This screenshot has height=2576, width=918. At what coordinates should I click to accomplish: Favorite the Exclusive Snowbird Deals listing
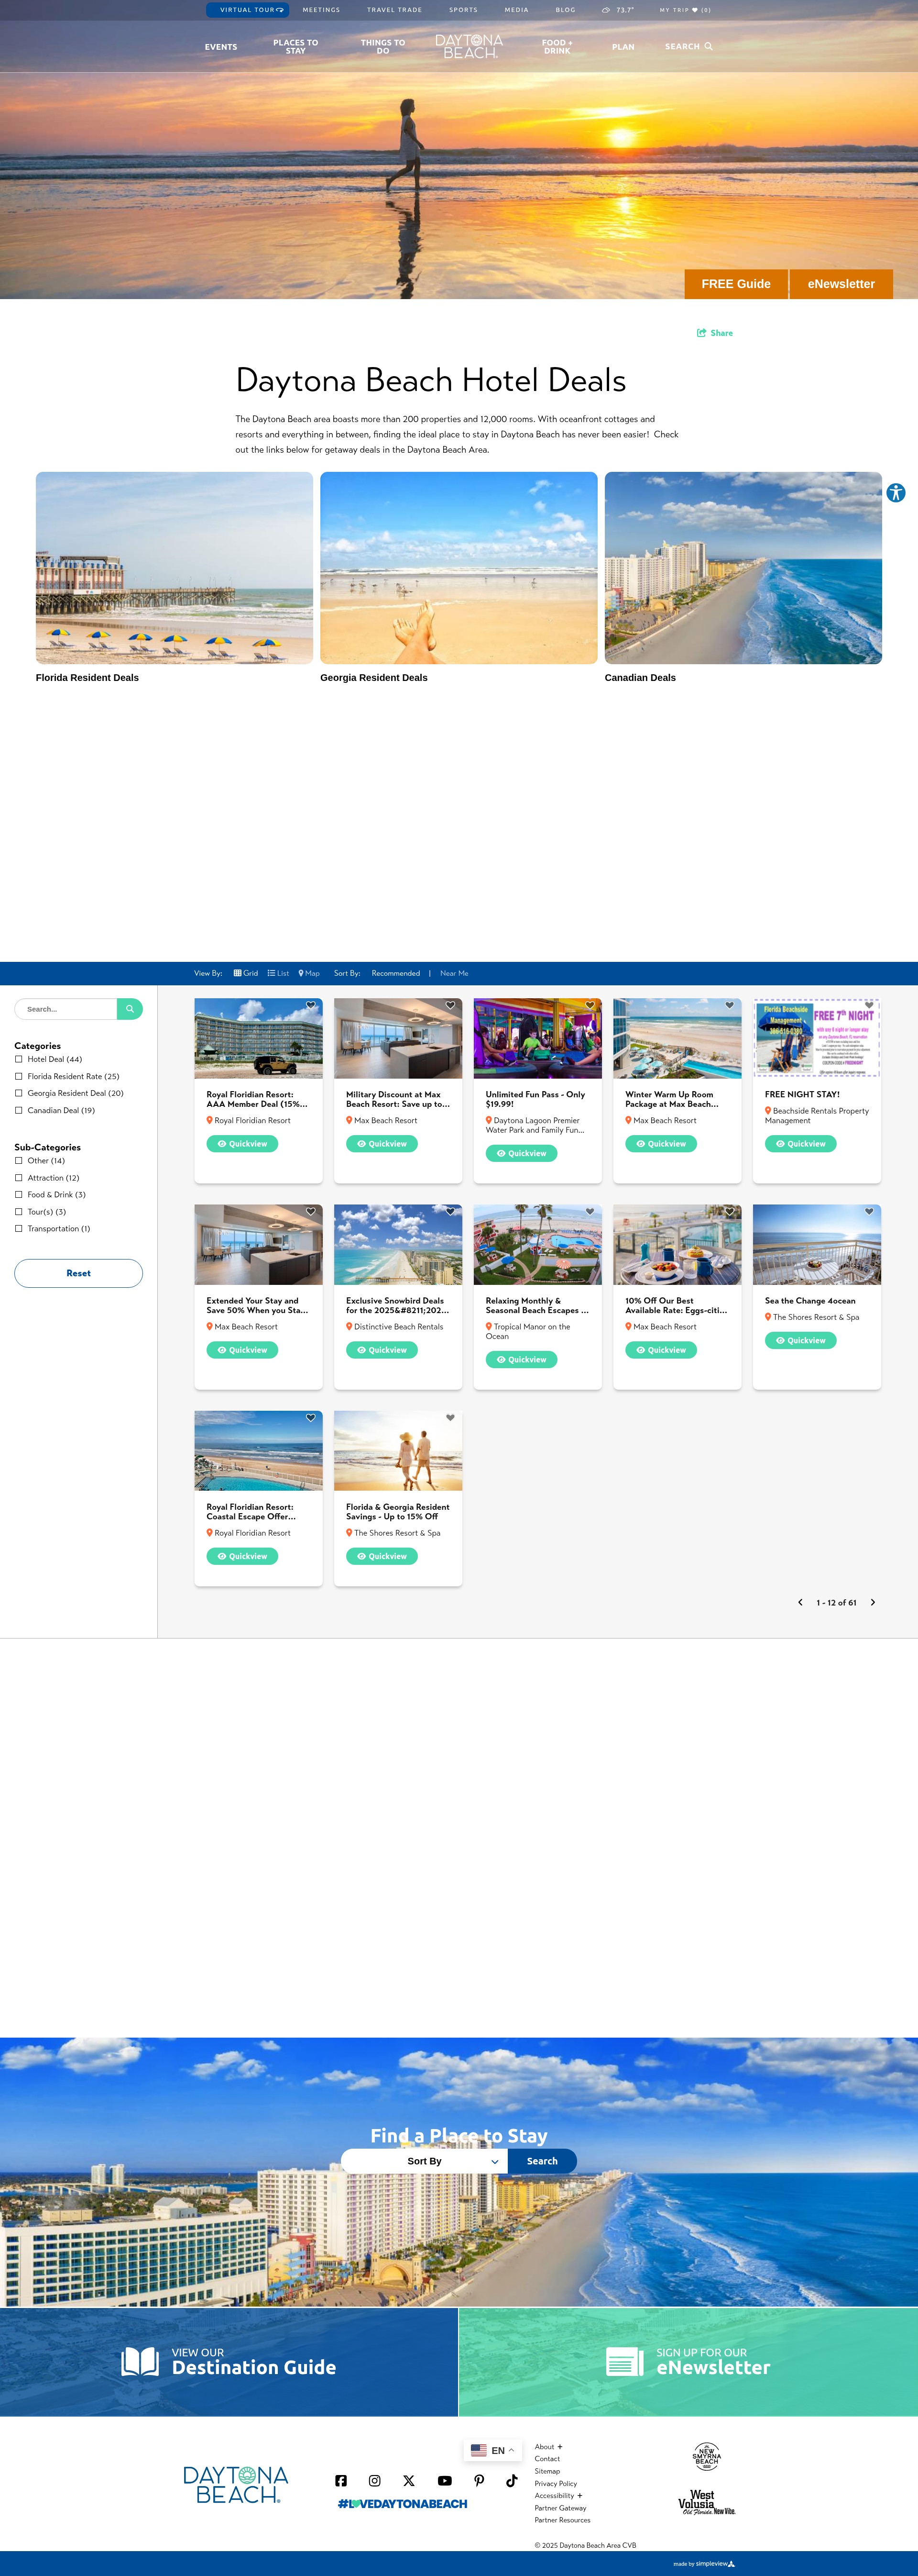(x=450, y=1211)
